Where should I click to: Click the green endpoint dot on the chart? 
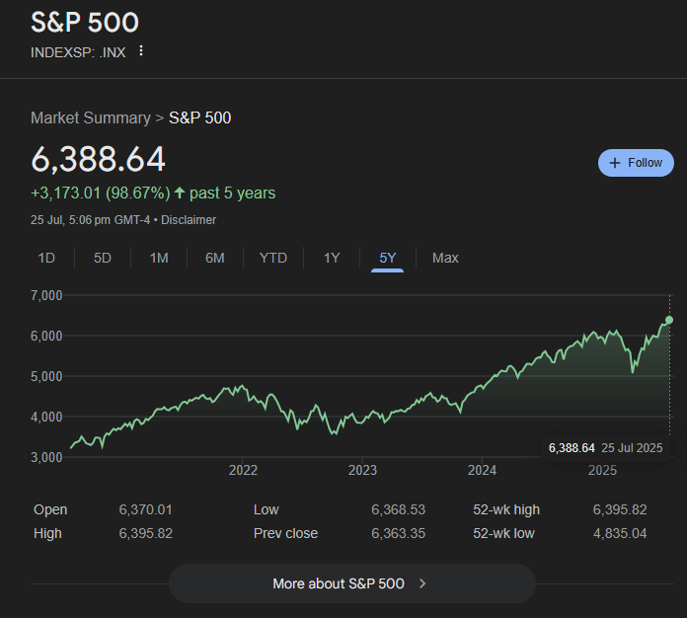click(x=669, y=320)
